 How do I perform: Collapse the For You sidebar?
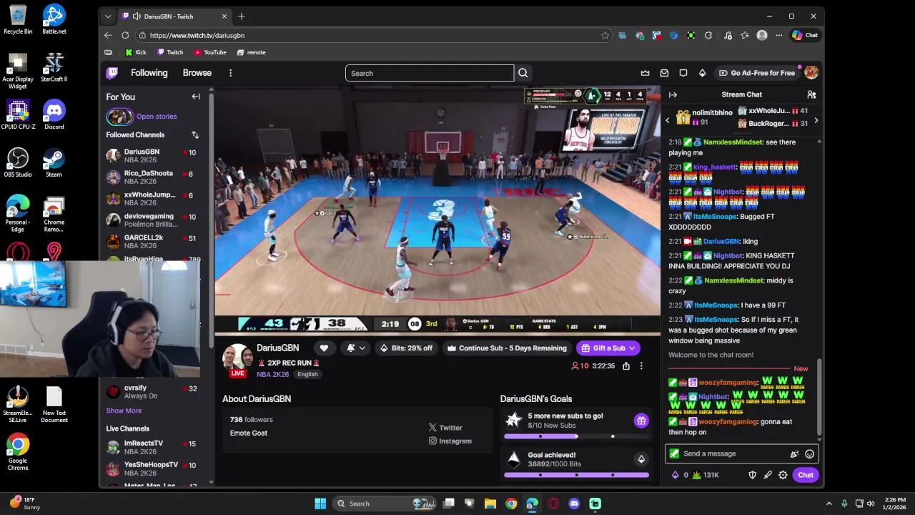(x=196, y=97)
